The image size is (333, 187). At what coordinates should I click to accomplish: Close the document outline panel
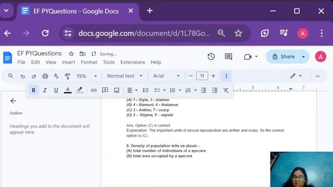click(x=13, y=101)
